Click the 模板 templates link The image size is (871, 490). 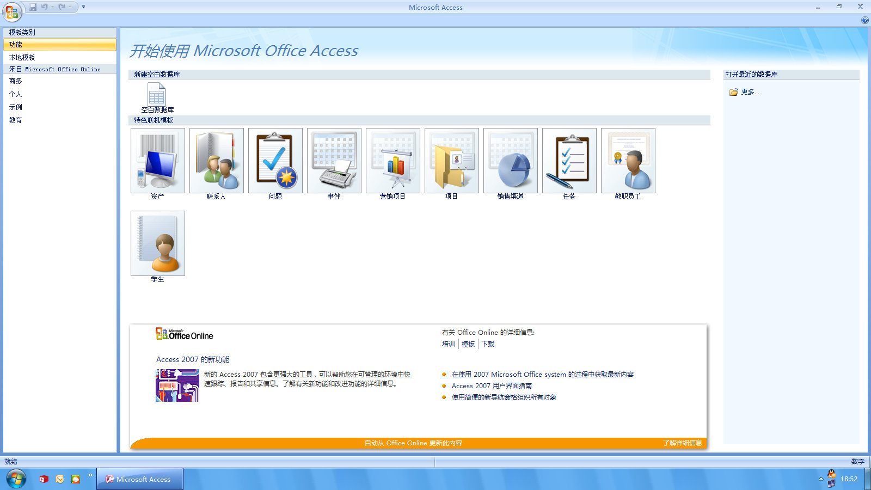tap(468, 344)
